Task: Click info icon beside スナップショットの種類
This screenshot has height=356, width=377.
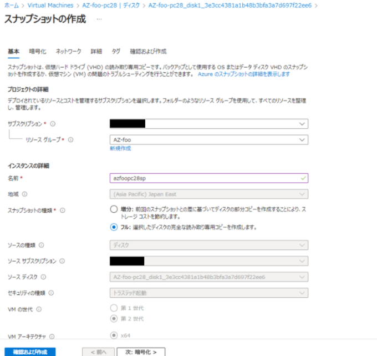Action: (x=63, y=210)
